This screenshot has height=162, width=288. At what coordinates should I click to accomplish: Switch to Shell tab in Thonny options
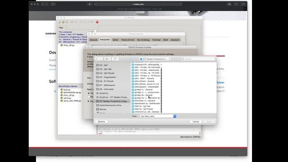point(166,40)
